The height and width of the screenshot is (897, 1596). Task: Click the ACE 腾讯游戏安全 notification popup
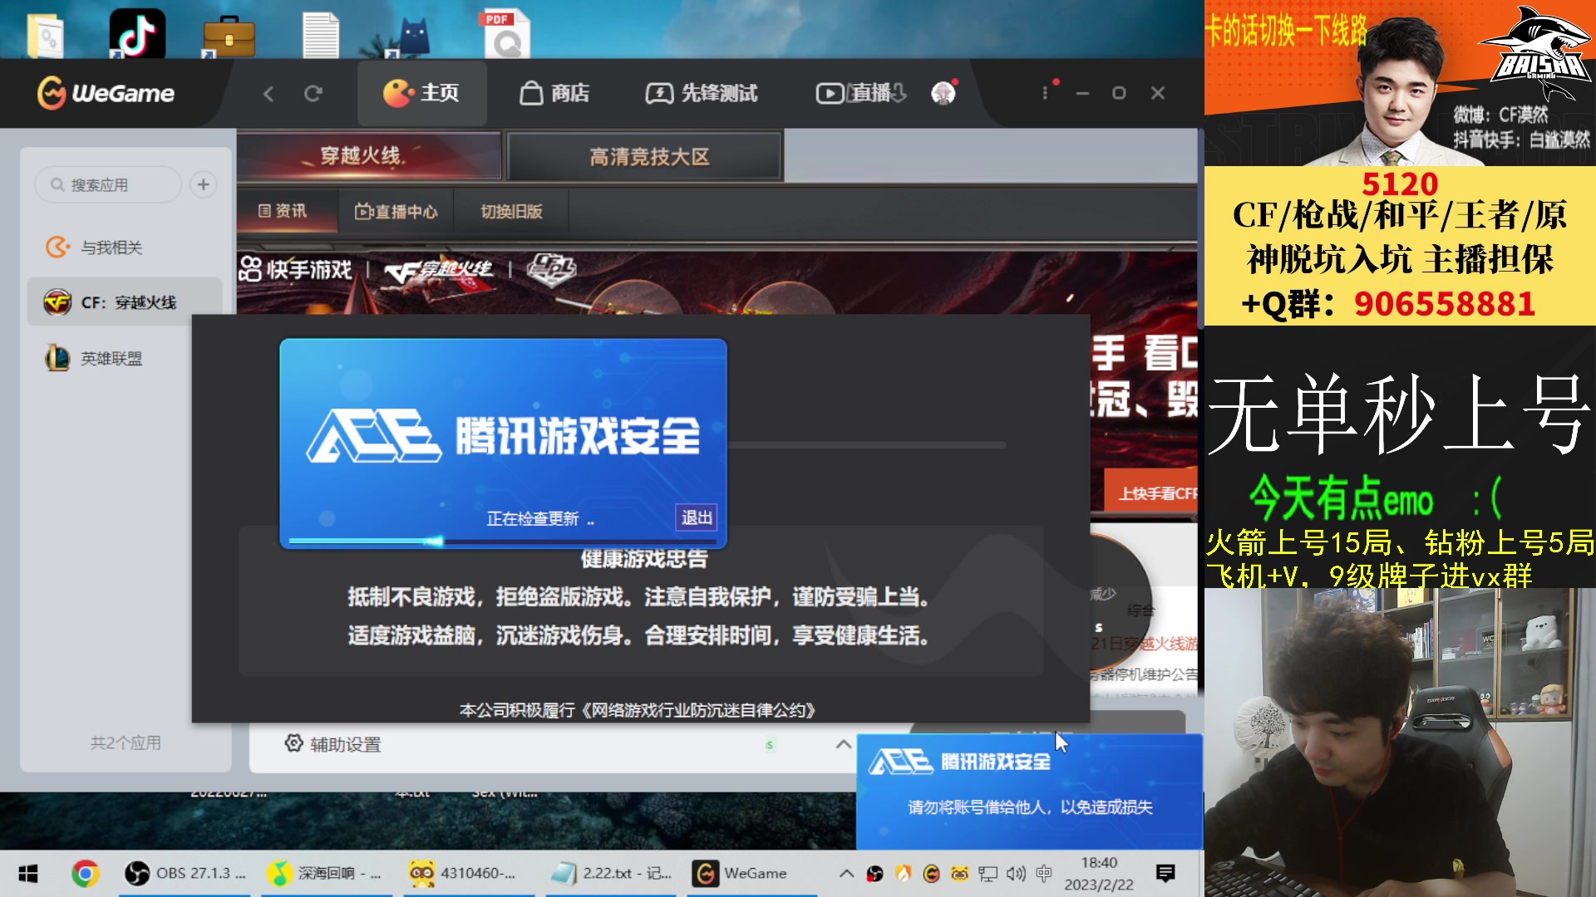pos(1029,791)
